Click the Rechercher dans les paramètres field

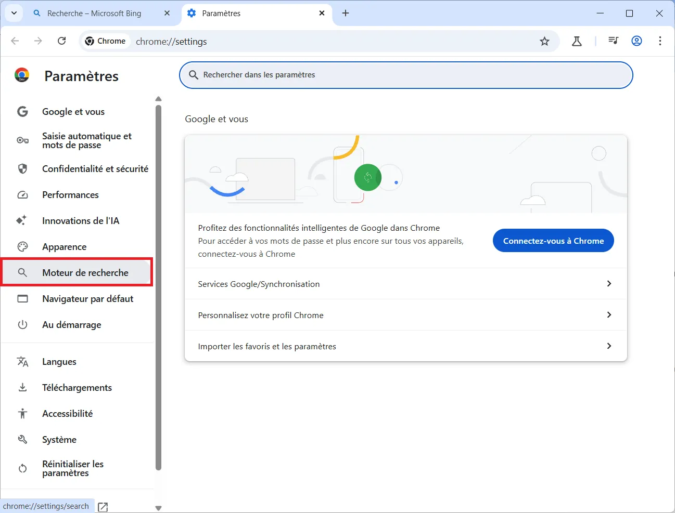pyautogui.click(x=406, y=75)
